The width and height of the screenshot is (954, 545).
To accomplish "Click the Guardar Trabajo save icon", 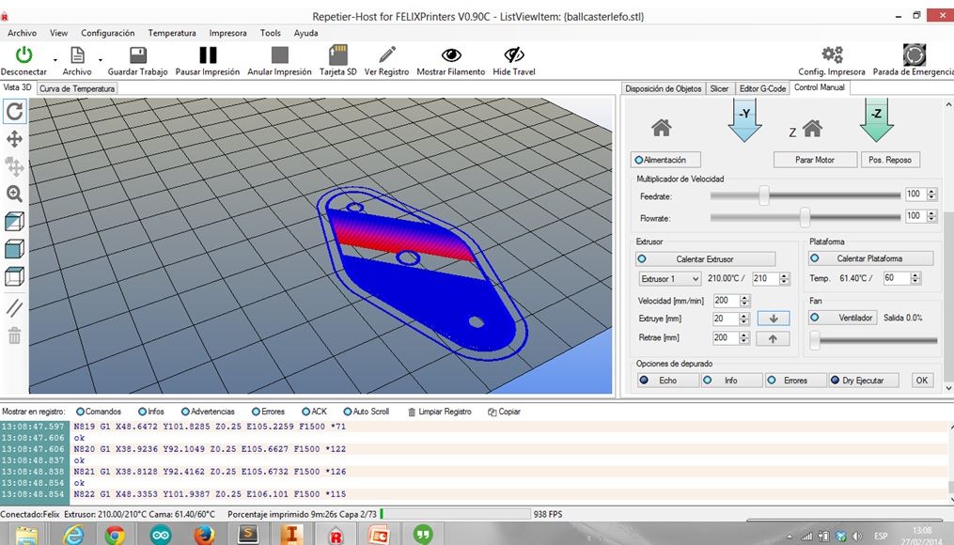I will 138,55.
